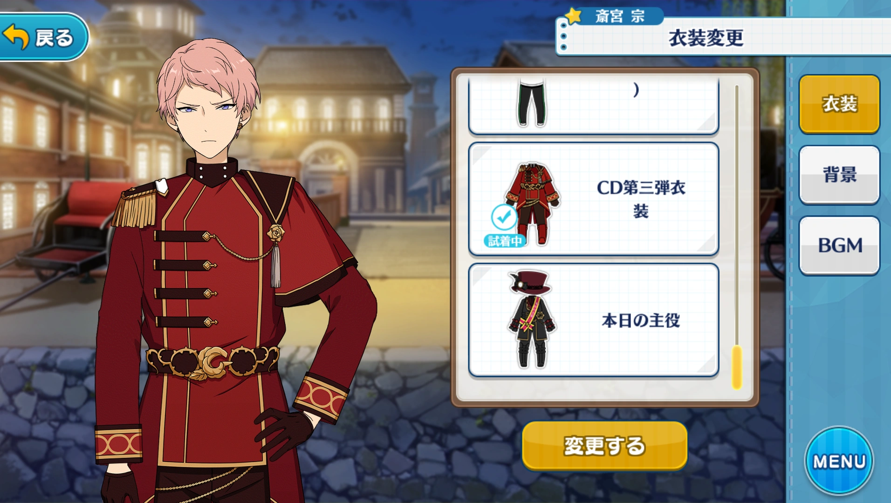
Task: Confirm with the 変更する button
Action: click(x=604, y=446)
